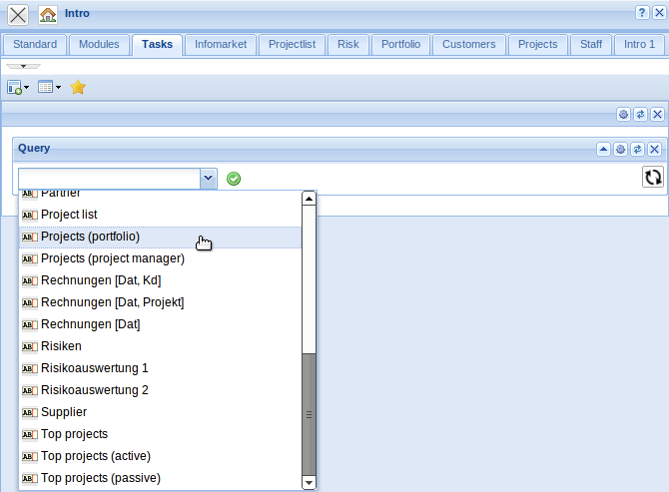Click the yellow star favorites icon
The image size is (669, 492).
click(x=78, y=88)
